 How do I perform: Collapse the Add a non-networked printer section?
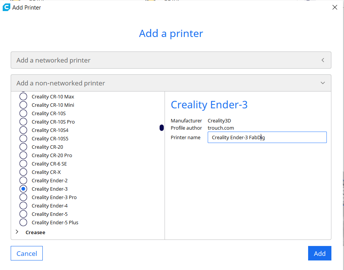pos(171,83)
